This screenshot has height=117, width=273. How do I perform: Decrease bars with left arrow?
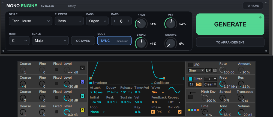click(114, 21)
